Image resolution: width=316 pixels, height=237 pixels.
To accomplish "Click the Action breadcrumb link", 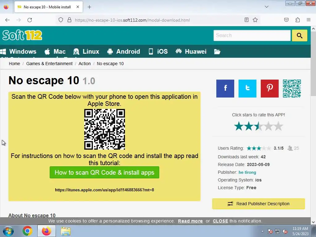I will click(85, 64).
